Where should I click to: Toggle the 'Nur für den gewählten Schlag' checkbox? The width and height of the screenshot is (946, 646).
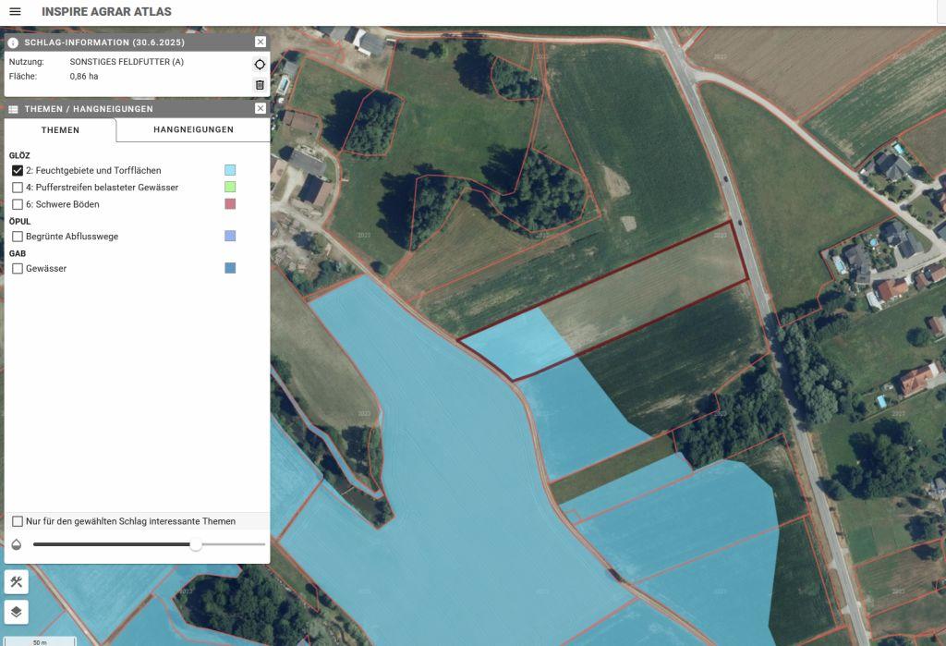[x=18, y=521]
